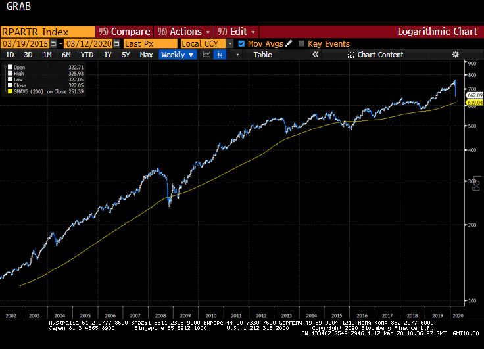The width and height of the screenshot is (484, 349).
Task: Click the Open value 322.71
Action: point(76,67)
